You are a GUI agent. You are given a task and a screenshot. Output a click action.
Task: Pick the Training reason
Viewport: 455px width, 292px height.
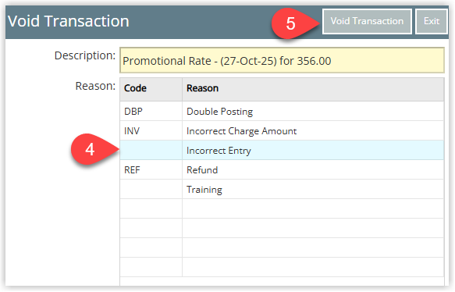click(313, 189)
